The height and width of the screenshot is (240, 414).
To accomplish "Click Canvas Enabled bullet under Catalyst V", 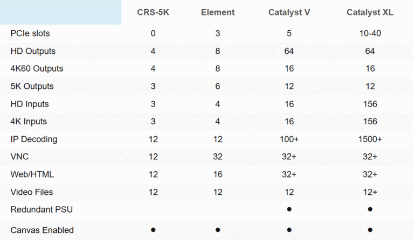I will (x=289, y=230).
